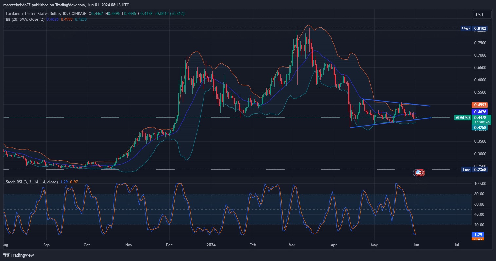Click the high value H0.4495 in the legend
496x261 pixels.
pos(113,14)
